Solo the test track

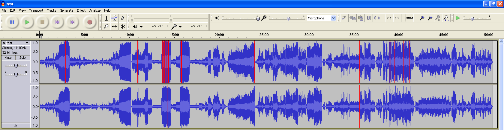pyautogui.click(x=22, y=58)
